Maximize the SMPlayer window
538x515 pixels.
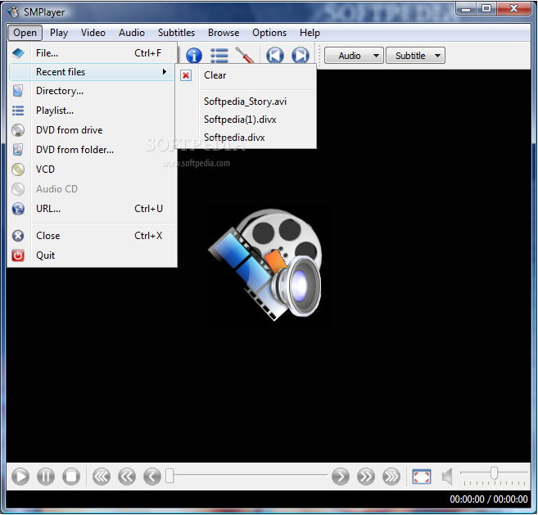(x=486, y=8)
